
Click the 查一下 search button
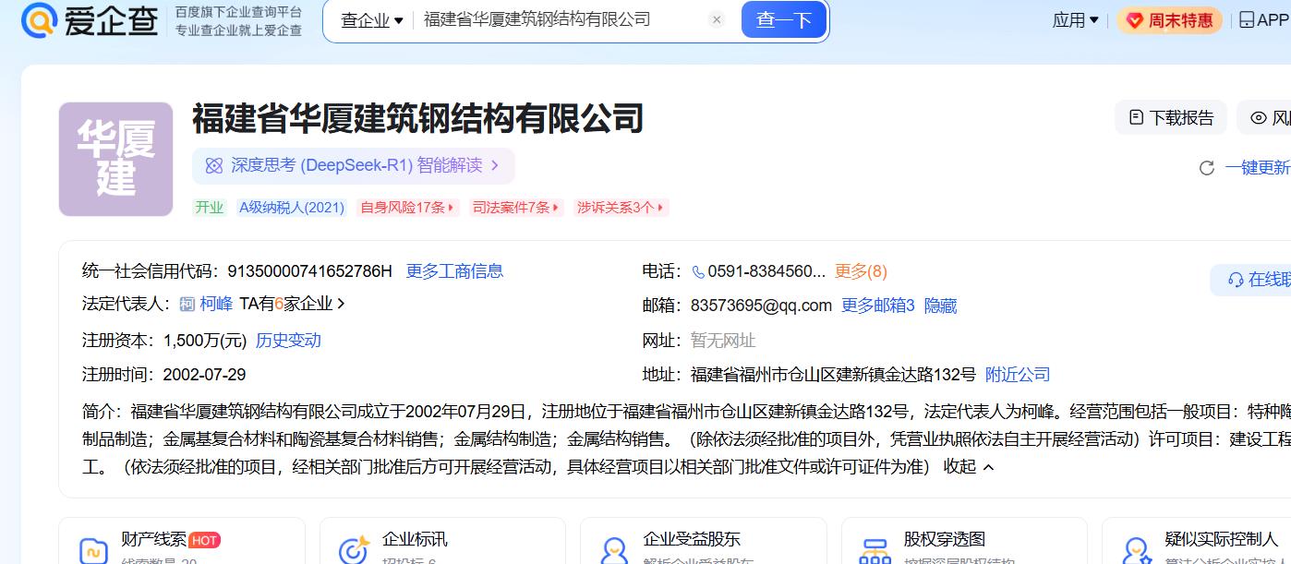783,20
